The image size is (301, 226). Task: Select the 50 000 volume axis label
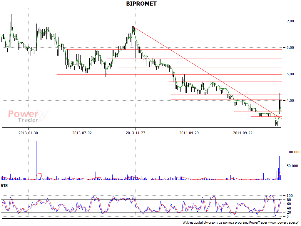pyautogui.click(x=293, y=166)
